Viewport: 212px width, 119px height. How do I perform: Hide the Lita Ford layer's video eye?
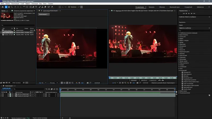click(x=1, y=94)
